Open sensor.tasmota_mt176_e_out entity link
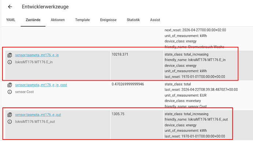This screenshot has height=141, width=253. [38, 115]
